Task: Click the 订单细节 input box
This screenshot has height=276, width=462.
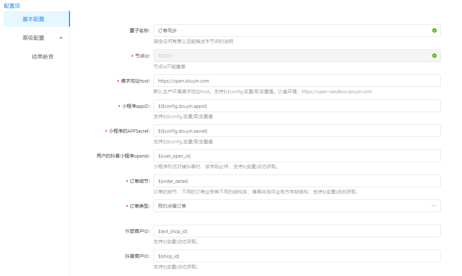Action: tap(297, 181)
